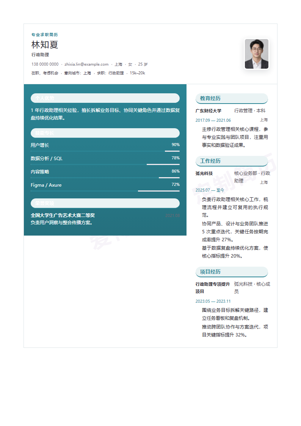The width and height of the screenshot is (301, 426).
Task: Click the email zhixia.lin@example.com
Action: coord(86,64)
